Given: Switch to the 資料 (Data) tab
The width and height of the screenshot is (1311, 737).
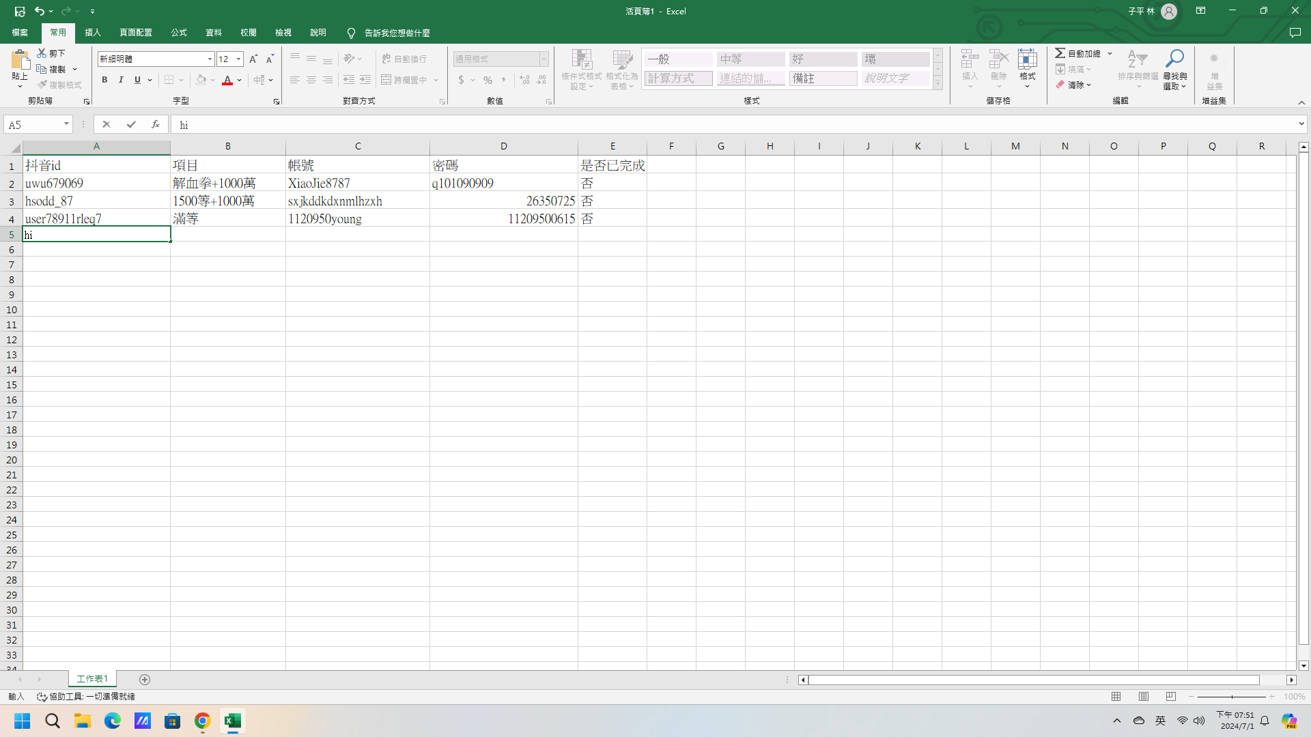Looking at the screenshot, I should [x=214, y=33].
